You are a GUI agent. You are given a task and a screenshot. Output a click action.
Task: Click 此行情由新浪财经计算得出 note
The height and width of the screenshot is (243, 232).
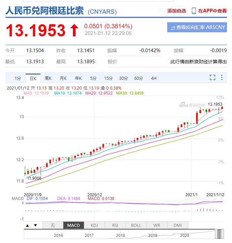click(x=199, y=62)
